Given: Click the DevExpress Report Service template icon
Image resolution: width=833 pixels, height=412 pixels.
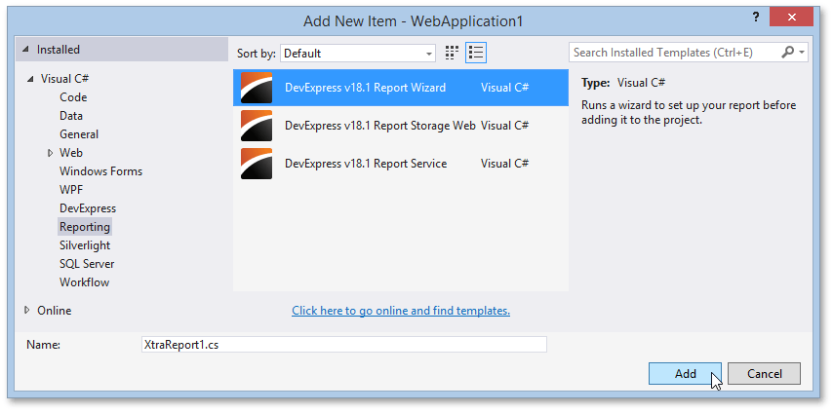Looking at the screenshot, I should [257, 164].
